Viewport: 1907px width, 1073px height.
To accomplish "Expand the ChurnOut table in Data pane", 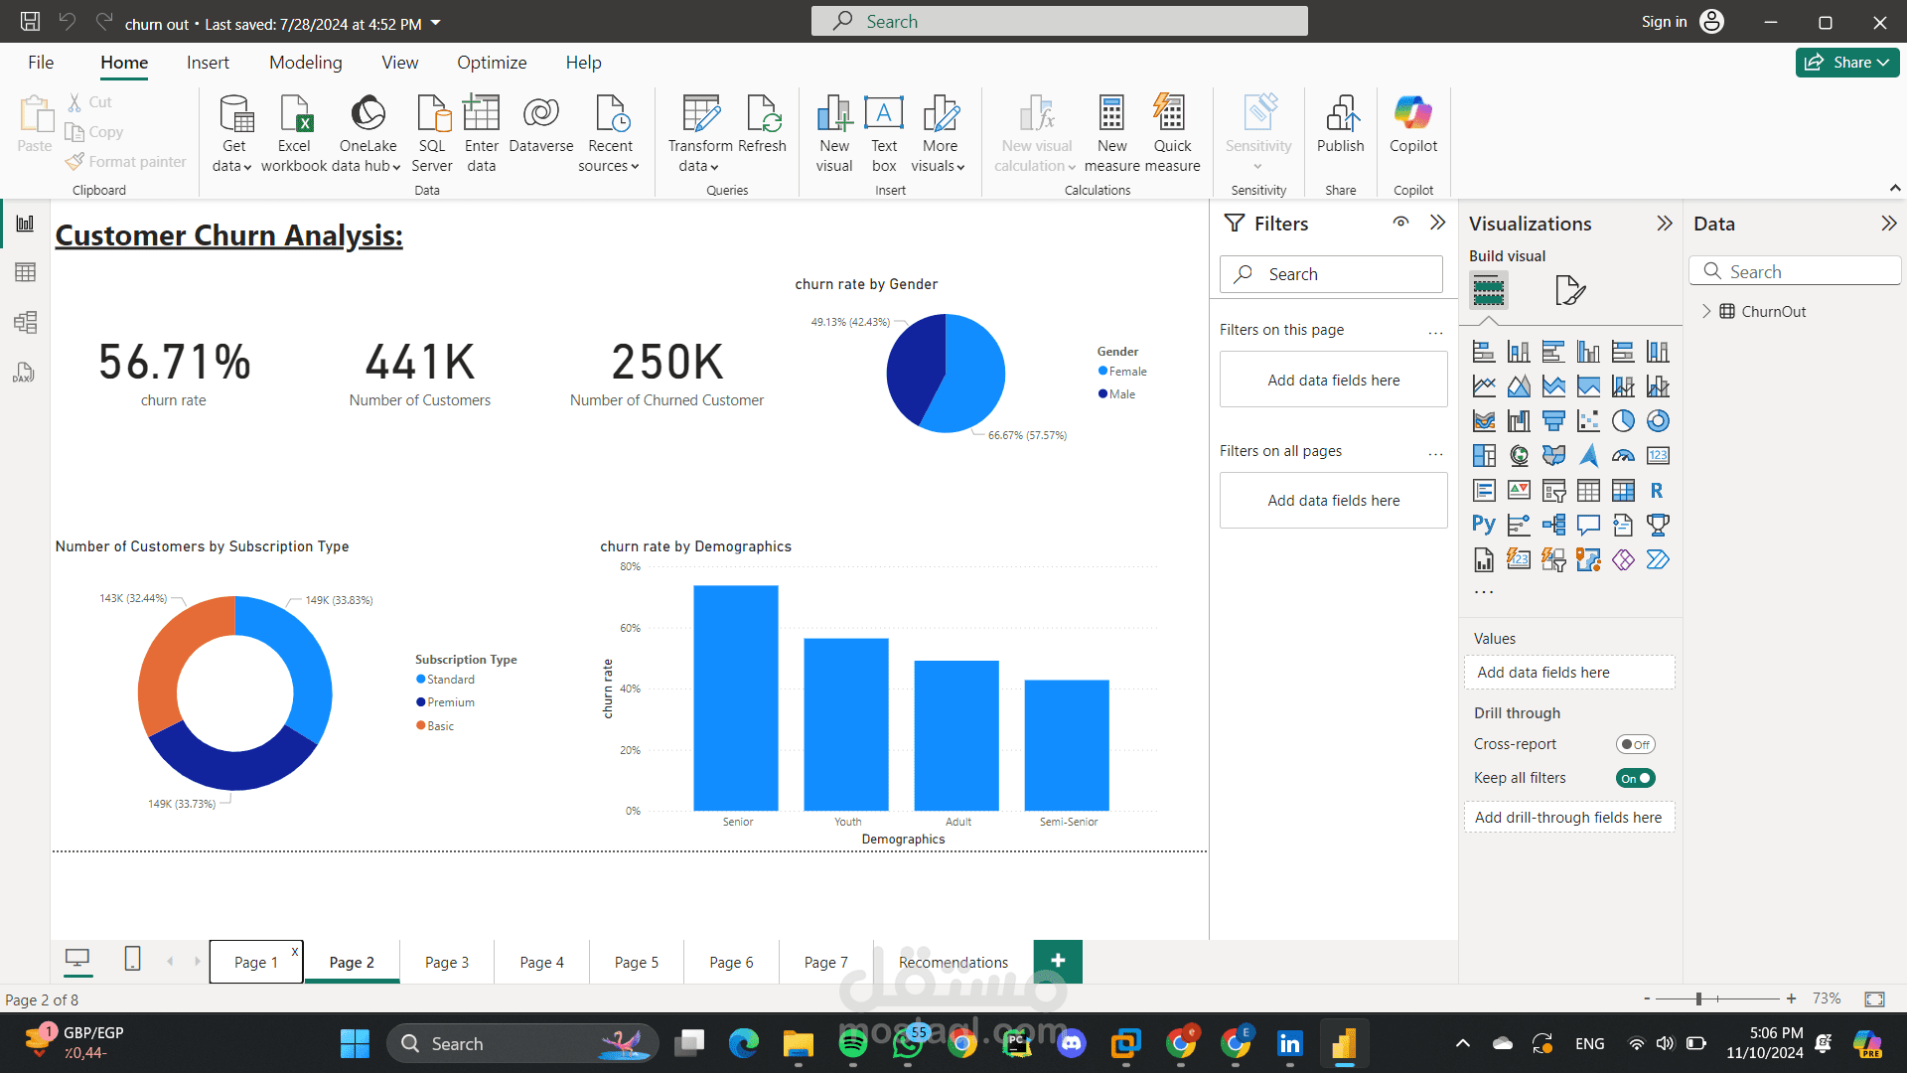I will (1706, 311).
